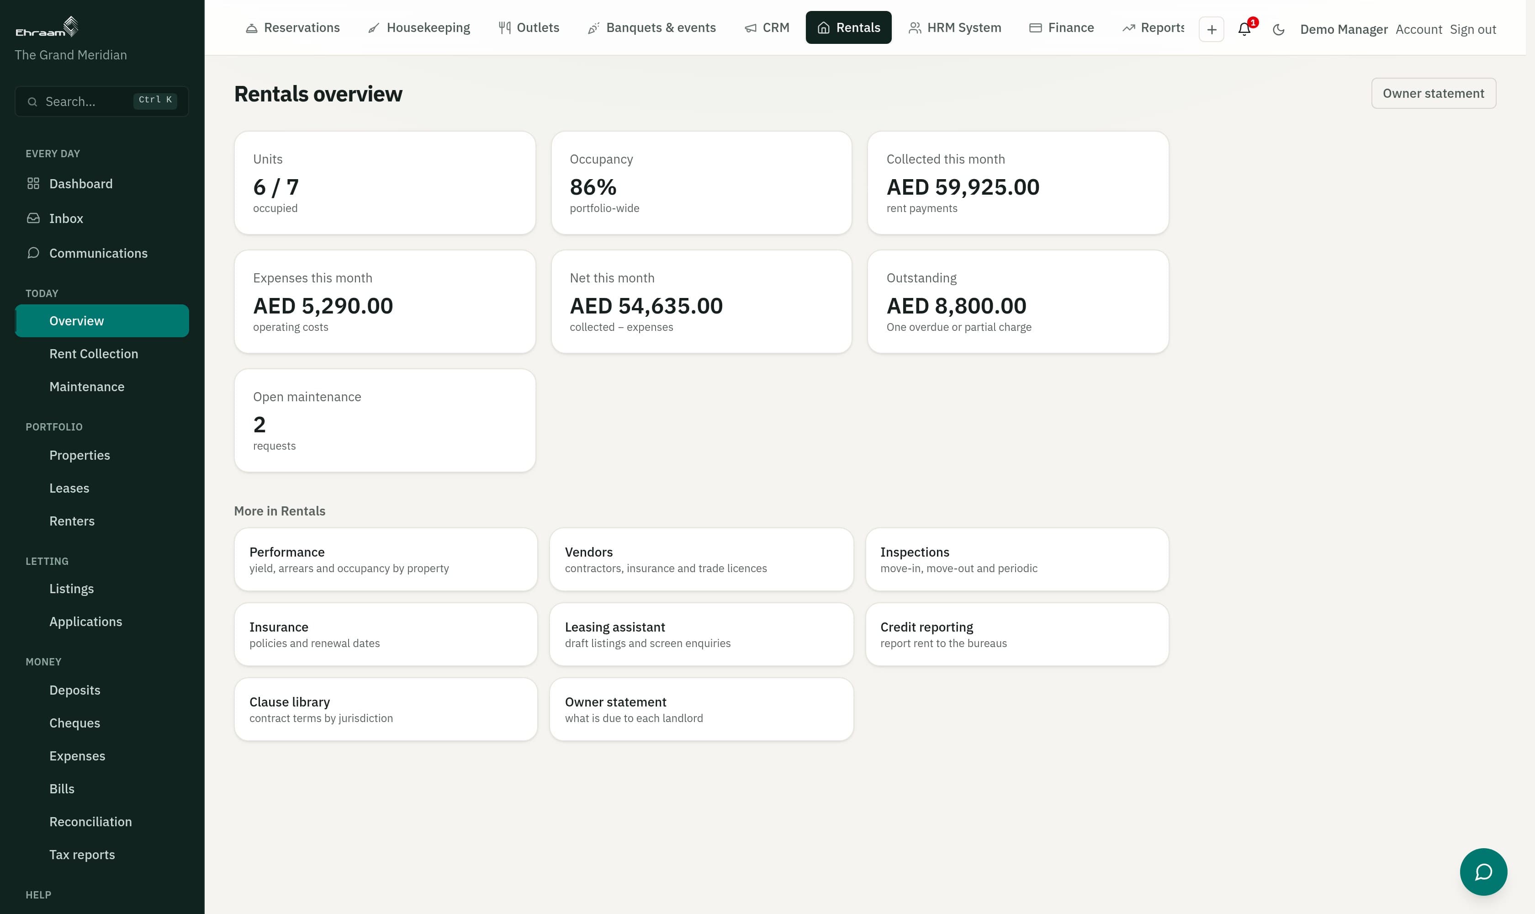
Task: Open Leases sidebar item
Action: (101, 488)
